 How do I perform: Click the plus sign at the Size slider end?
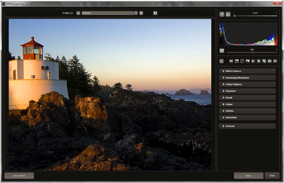pos(276,49)
